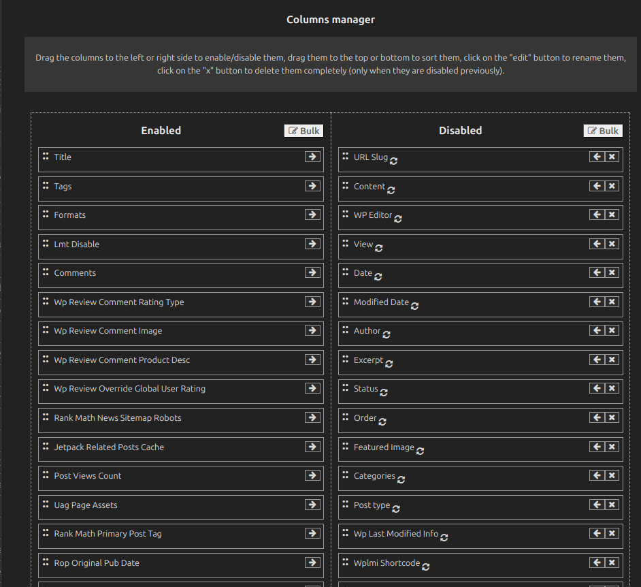Viewport: 641px width, 587px height.
Task: Remove the Author column via x icon
Action: [612, 330]
